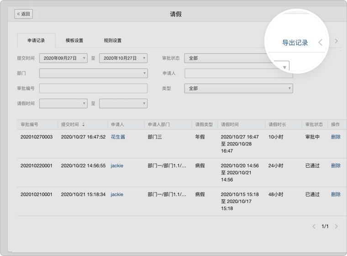The height and width of the screenshot is (256, 347).
Task: Sort by 提交时间 column sort icon
Action: 84,124
